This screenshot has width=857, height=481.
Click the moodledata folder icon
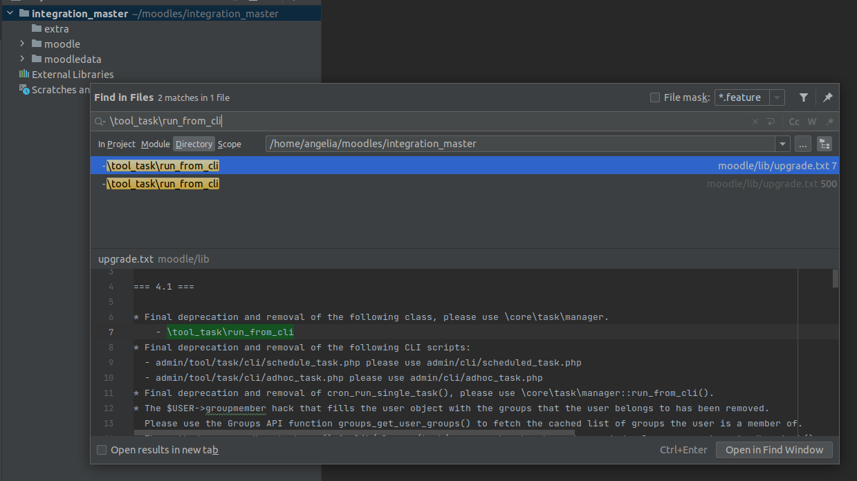point(37,59)
